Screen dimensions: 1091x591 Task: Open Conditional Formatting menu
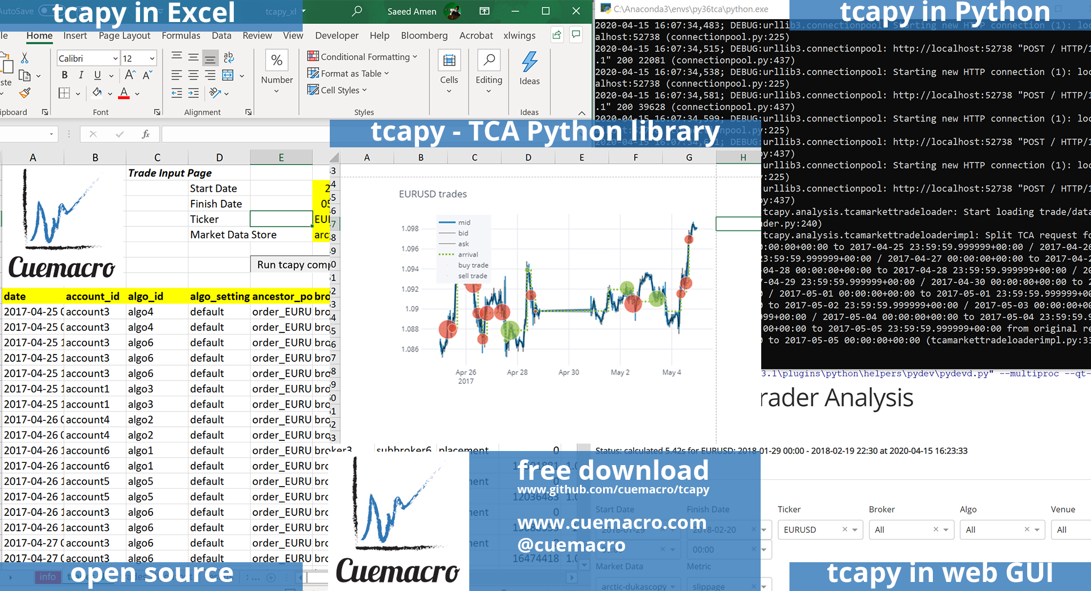coord(362,56)
